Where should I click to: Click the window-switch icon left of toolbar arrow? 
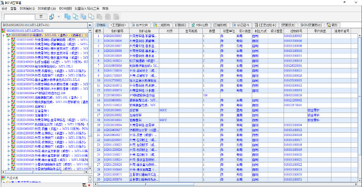click(x=51, y=16)
